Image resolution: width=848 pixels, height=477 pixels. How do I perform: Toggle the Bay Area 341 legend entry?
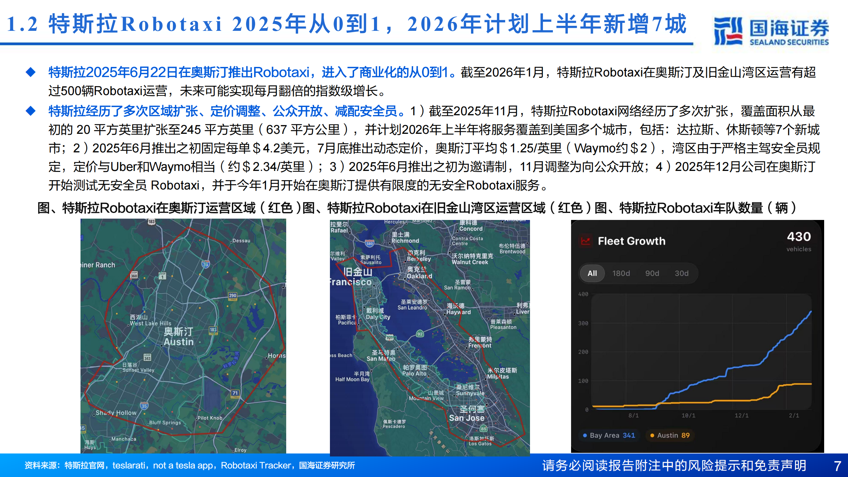tap(609, 435)
